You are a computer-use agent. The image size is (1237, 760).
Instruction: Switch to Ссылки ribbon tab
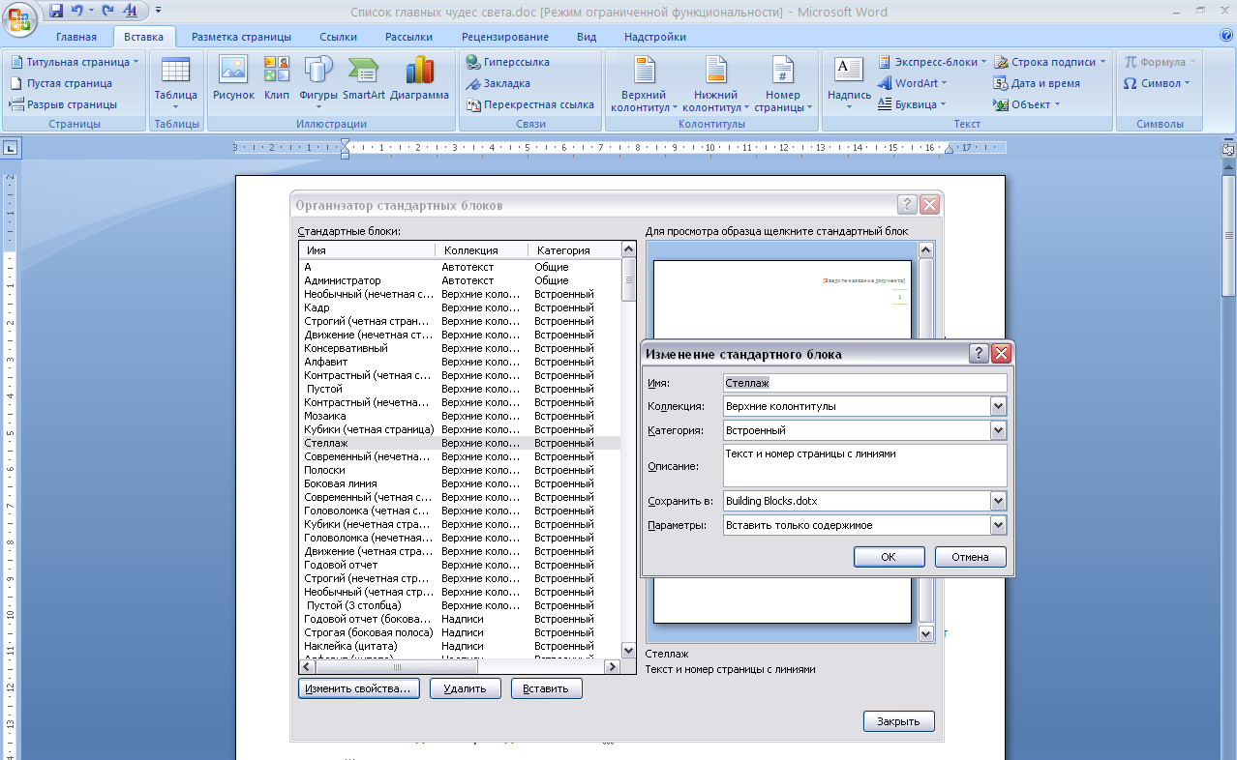338,37
